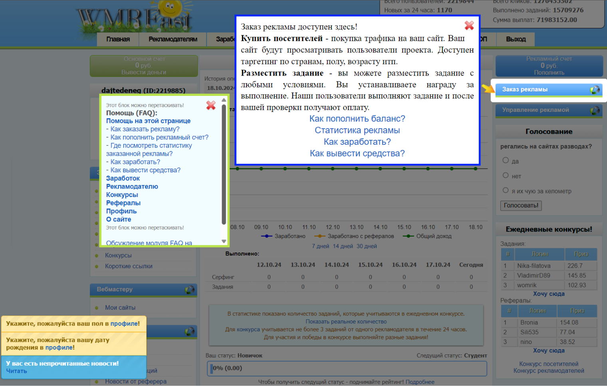Viewport: 607px width, 386px height.
Task: Open FAQ section Заработок
Action: [x=123, y=178]
